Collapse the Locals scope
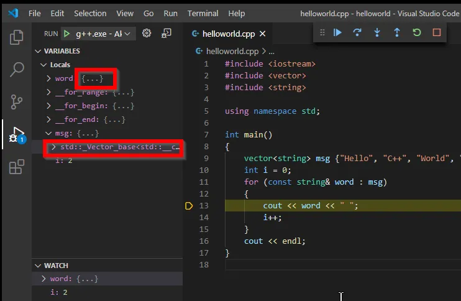461x301 pixels. pos(43,65)
